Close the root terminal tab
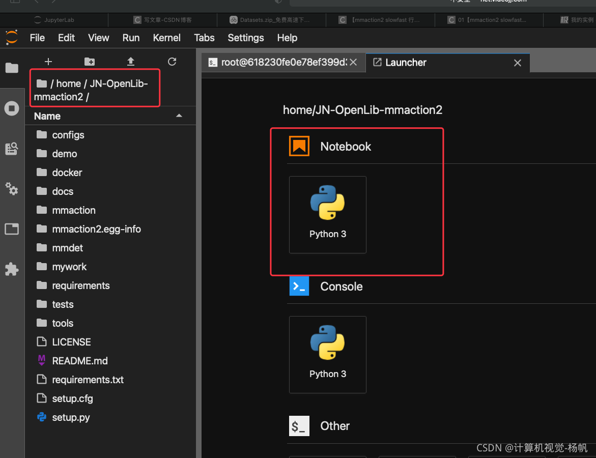The height and width of the screenshot is (458, 596). 353,62
